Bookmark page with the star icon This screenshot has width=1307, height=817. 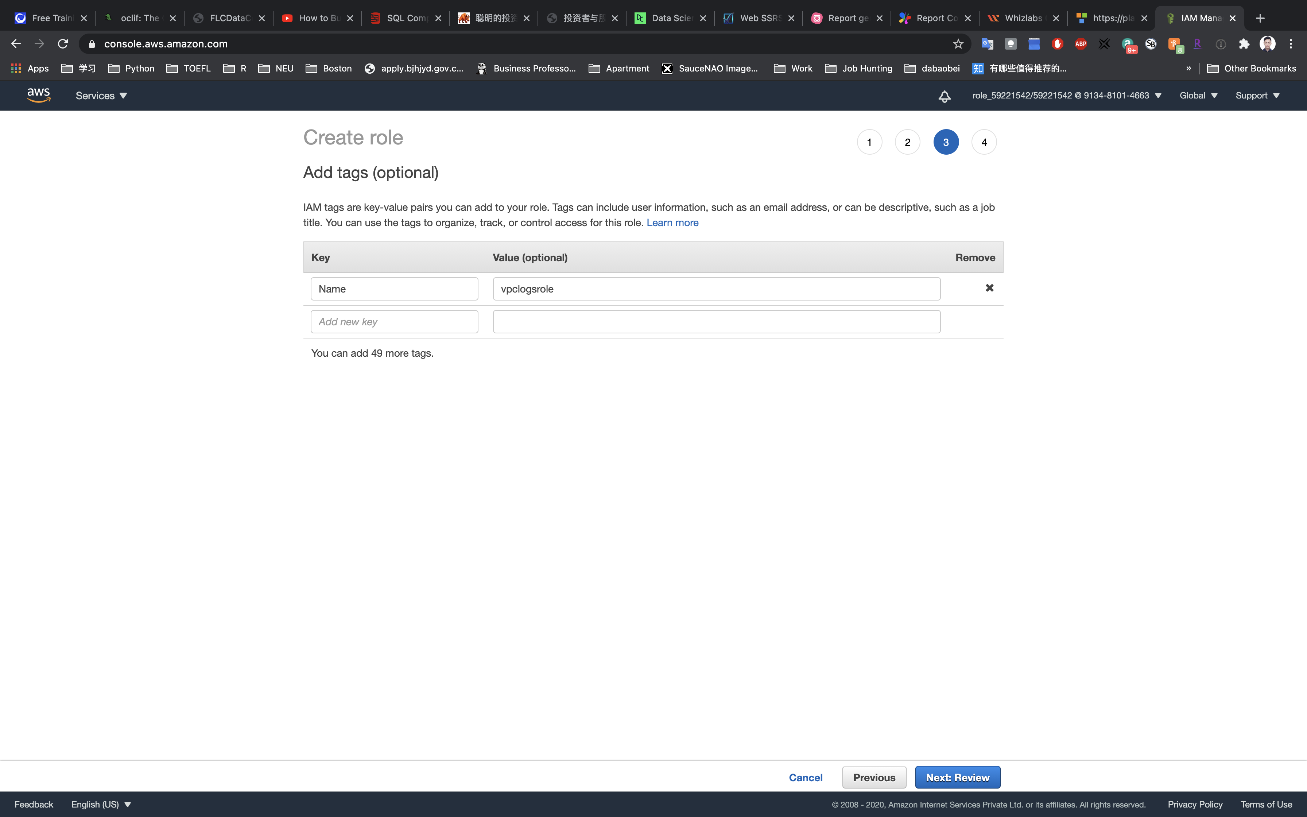click(958, 44)
